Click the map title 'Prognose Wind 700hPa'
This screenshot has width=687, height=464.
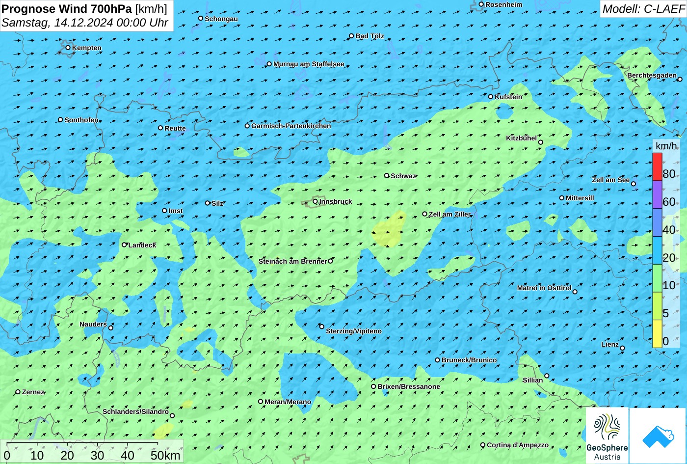pos(67,8)
